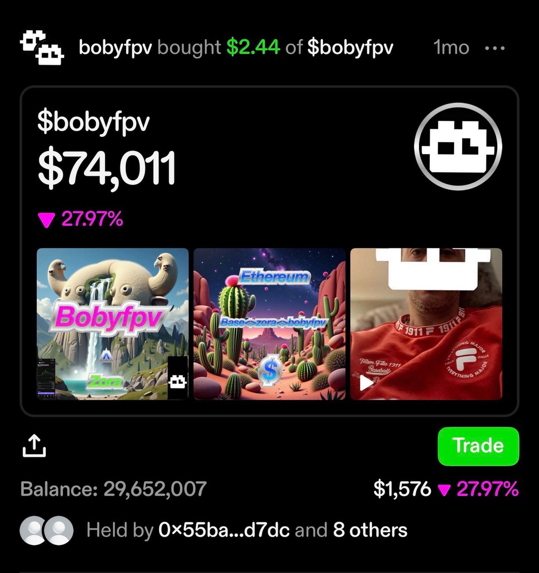Open the Bobyfpv waterfall thumbnail
This screenshot has height=573, width=539.
pos(113,324)
